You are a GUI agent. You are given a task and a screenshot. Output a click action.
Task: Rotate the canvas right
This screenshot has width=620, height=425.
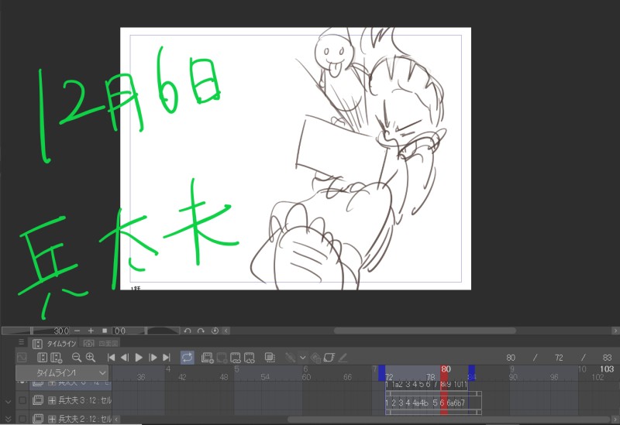(x=201, y=331)
